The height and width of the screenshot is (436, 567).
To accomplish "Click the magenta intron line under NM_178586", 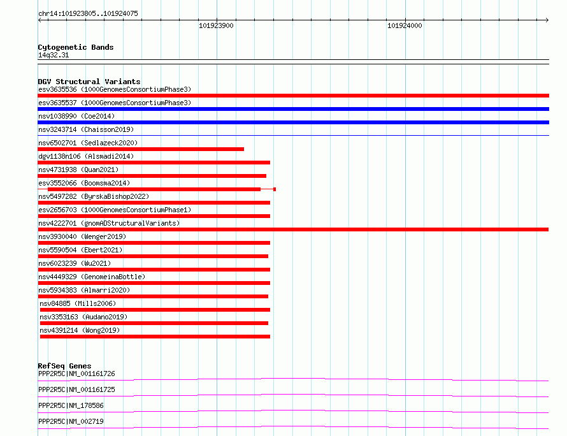I will point(293,411).
